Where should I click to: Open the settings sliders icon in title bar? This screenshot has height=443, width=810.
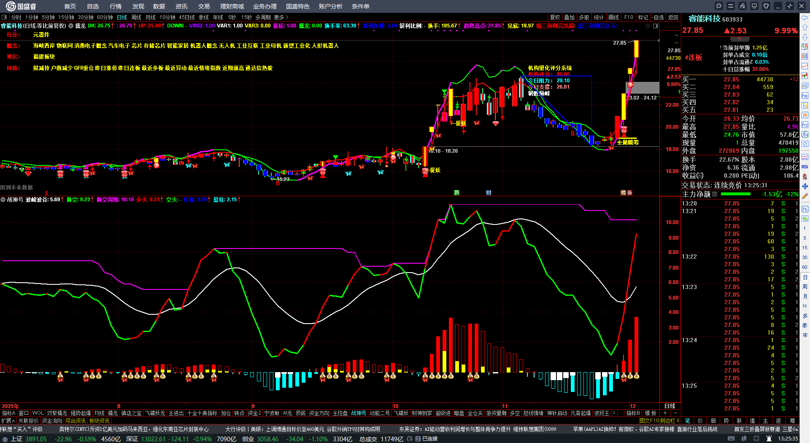click(731, 6)
